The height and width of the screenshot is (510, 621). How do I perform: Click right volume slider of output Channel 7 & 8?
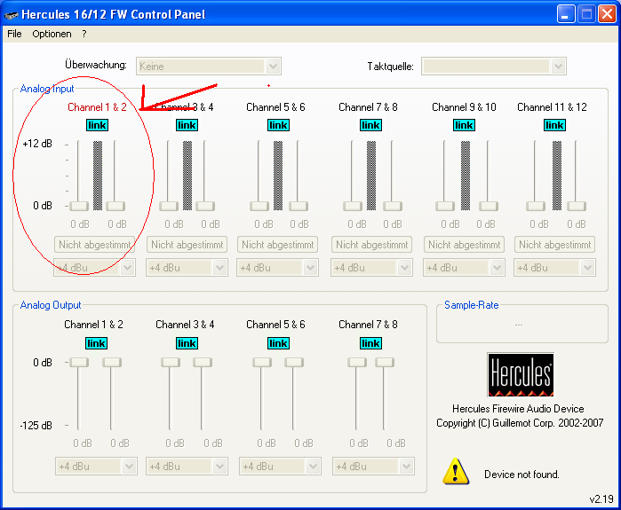(x=385, y=362)
